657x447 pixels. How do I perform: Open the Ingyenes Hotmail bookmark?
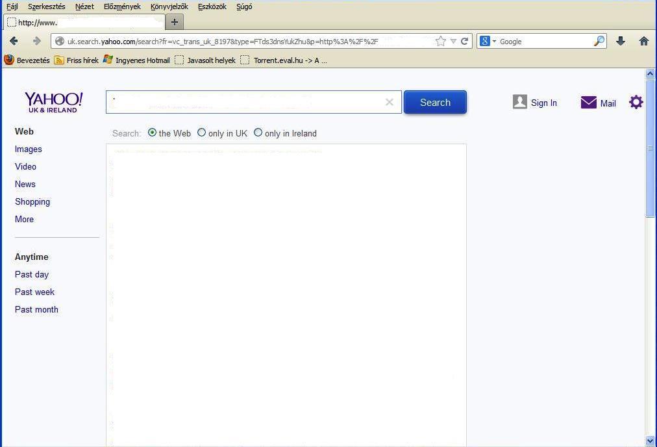(x=136, y=60)
